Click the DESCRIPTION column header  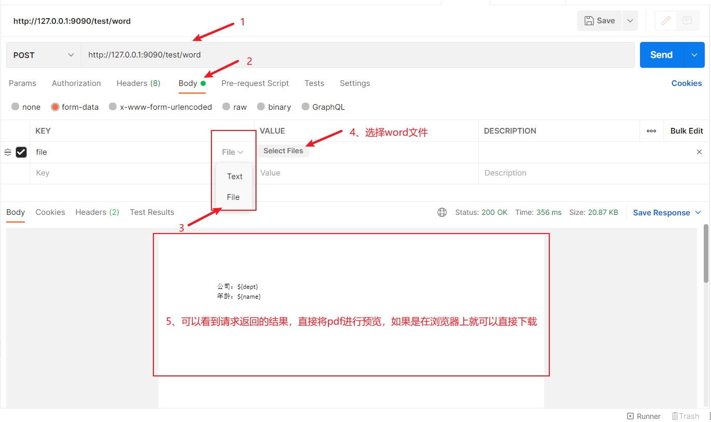pyautogui.click(x=510, y=131)
